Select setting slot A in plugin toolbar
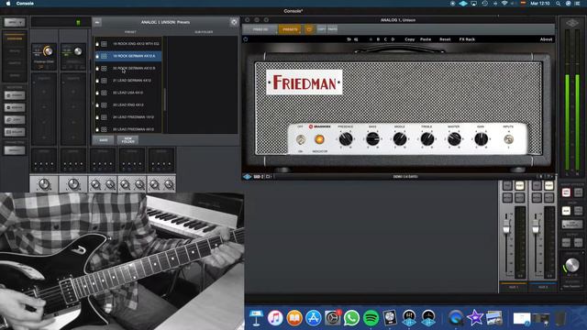 pos(371,39)
